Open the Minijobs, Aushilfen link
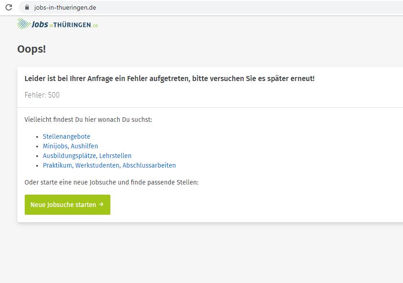The width and height of the screenshot is (403, 283). click(70, 146)
